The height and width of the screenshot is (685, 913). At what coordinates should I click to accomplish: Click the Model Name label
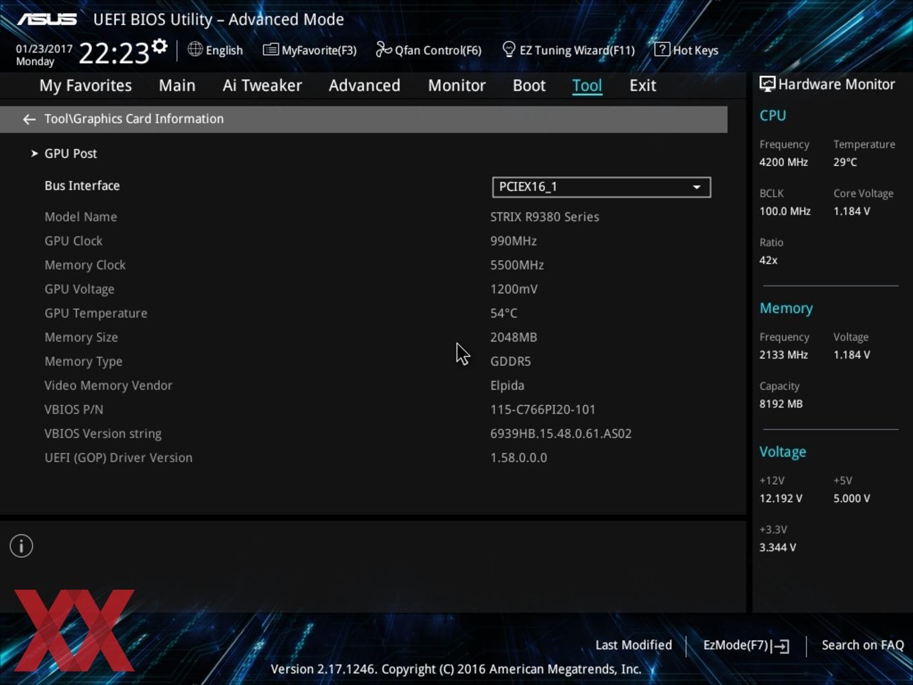[x=81, y=217]
